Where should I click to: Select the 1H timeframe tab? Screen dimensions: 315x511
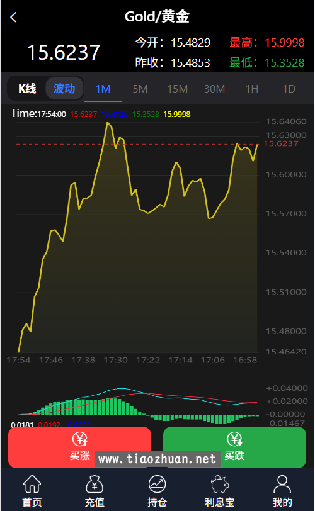pos(252,89)
